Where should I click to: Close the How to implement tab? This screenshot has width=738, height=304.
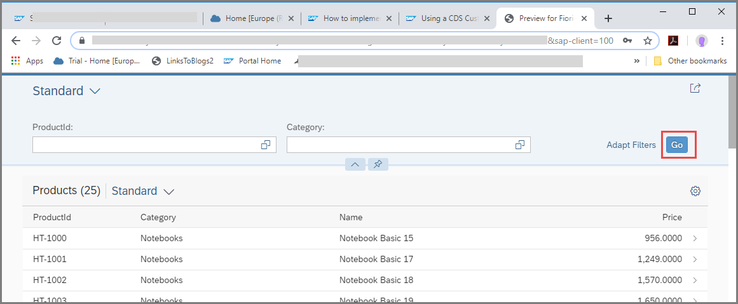pyautogui.click(x=389, y=18)
